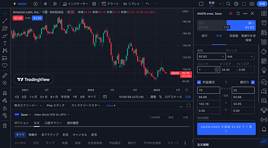Select the trend line drawing tool
Screen dimensions: 268x148
tap(5, 21)
